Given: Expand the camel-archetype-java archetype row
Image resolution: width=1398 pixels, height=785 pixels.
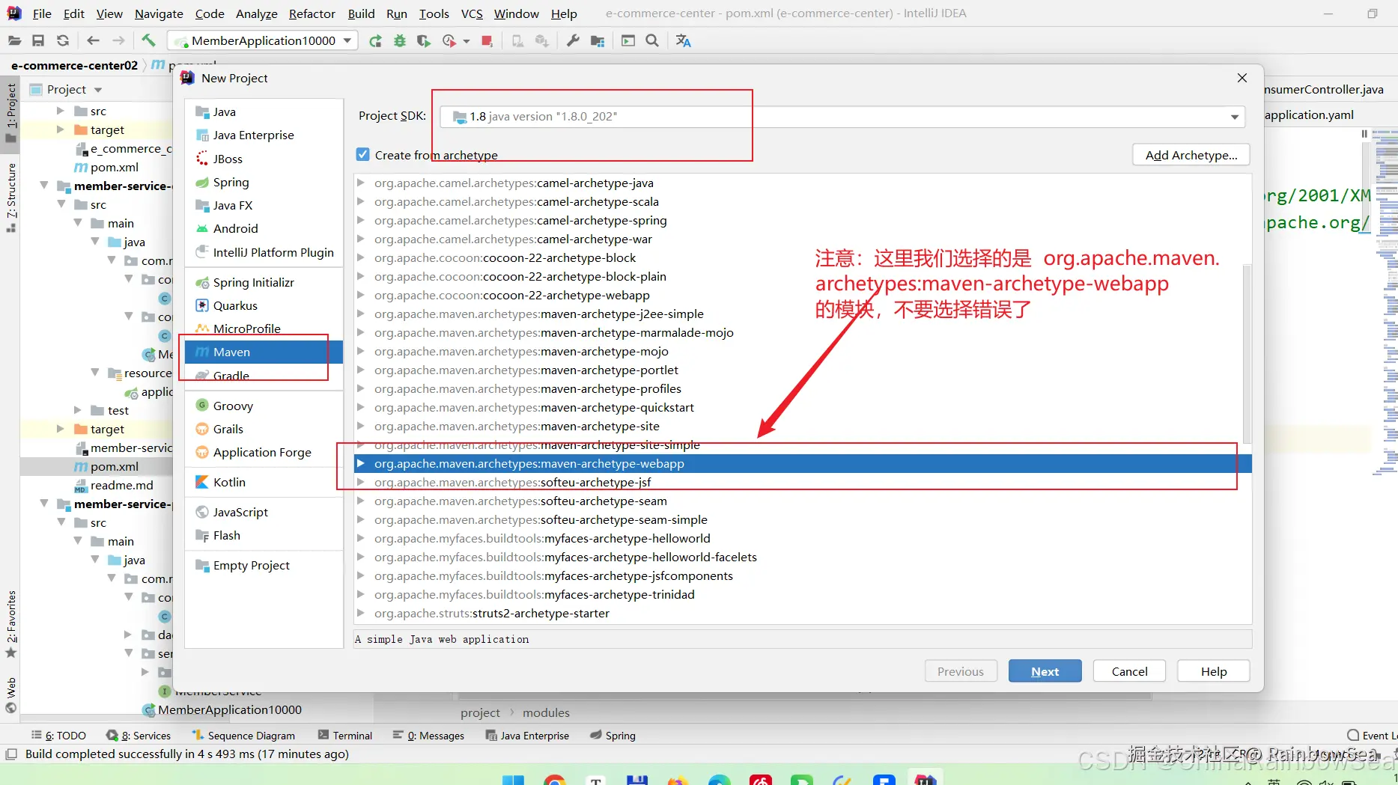Looking at the screenshot, I should point(360,183).
